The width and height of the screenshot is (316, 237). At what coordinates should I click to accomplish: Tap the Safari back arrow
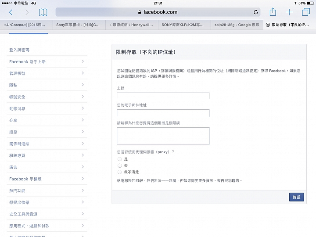coord(11,12)
